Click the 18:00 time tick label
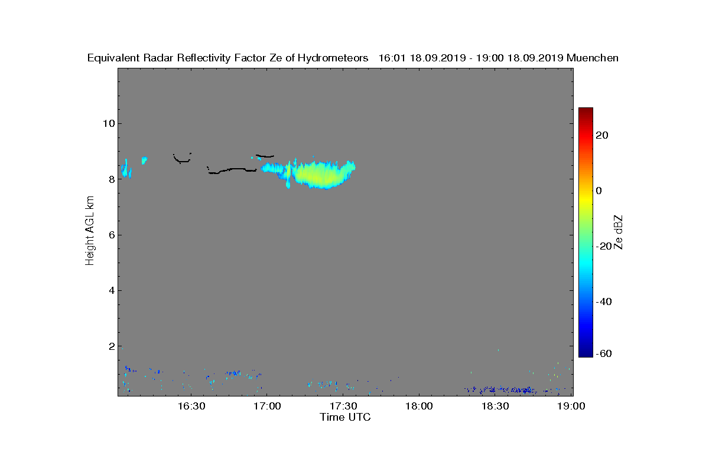709x472 pixels. click(x=419, y=406)
